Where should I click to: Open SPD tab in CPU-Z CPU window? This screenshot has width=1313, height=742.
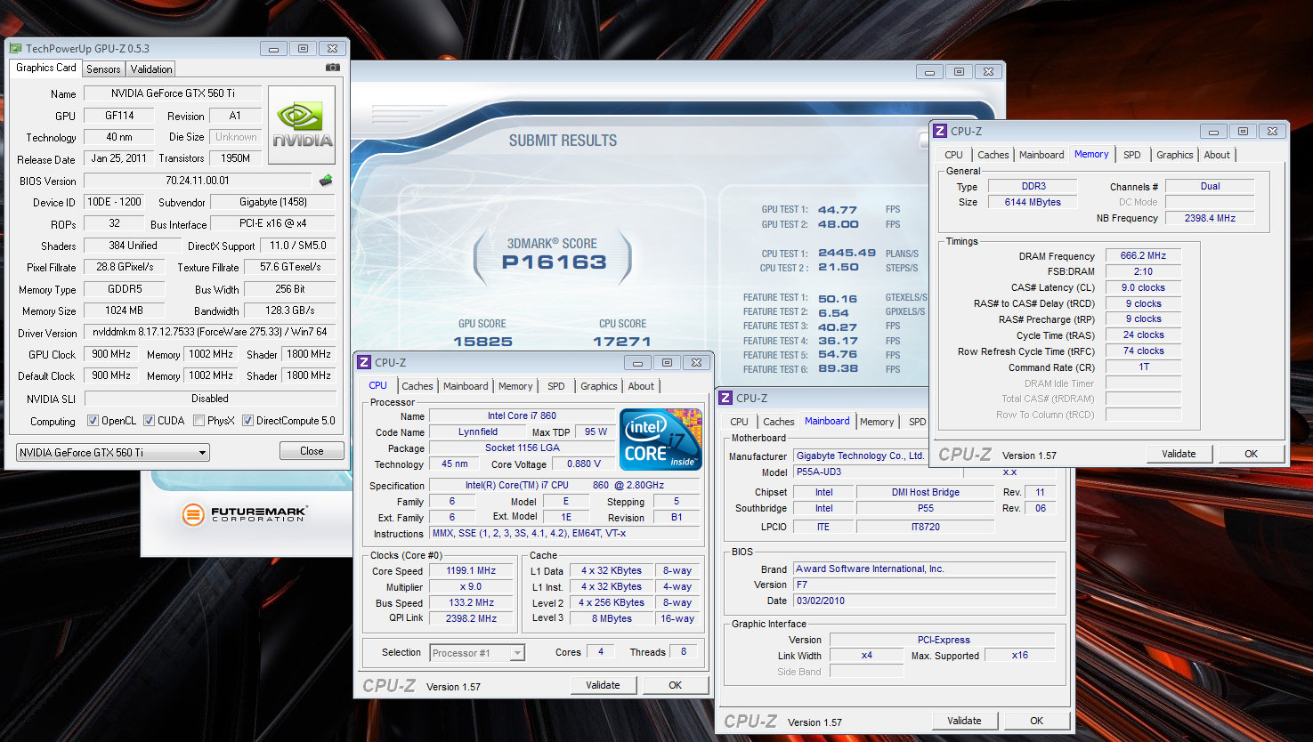click(556, 386)
